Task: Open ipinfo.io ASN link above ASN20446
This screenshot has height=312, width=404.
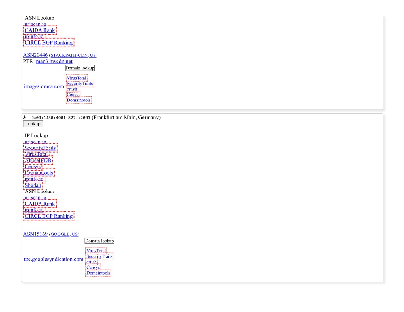Action: click(x=34, y=37)
